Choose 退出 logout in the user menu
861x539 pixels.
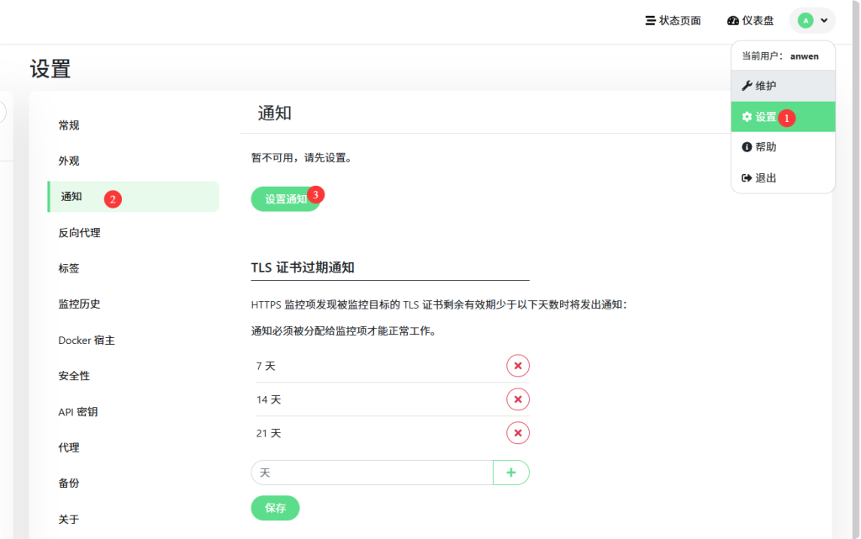coord(783,177)
